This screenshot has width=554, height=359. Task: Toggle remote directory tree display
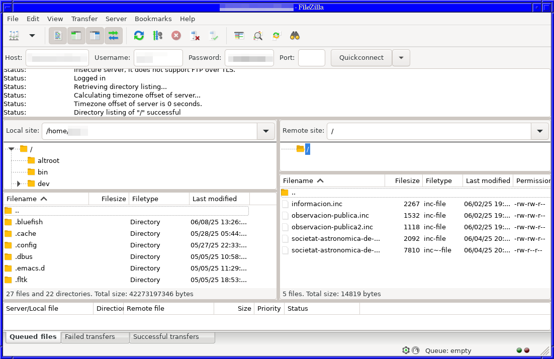tap(95, 36)
